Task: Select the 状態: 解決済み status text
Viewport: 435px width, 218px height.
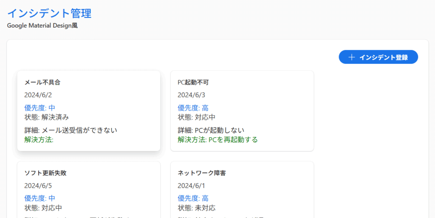Action: [x=46, y=117]
